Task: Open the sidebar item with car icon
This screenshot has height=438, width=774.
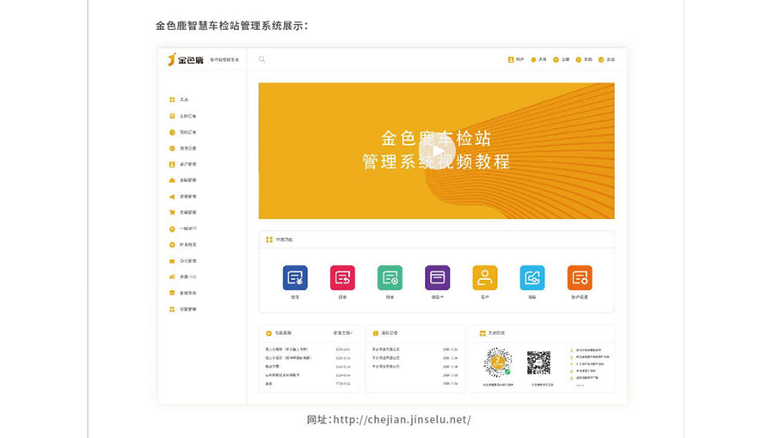Action: [x=182, y=180]
